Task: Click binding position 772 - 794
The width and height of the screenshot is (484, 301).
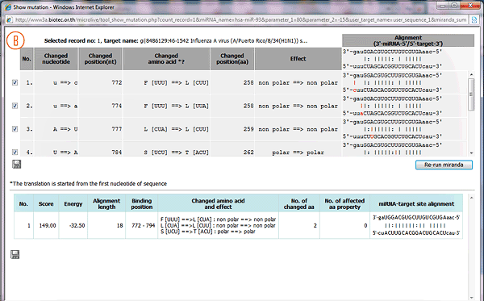Action: tap(144, 226)
